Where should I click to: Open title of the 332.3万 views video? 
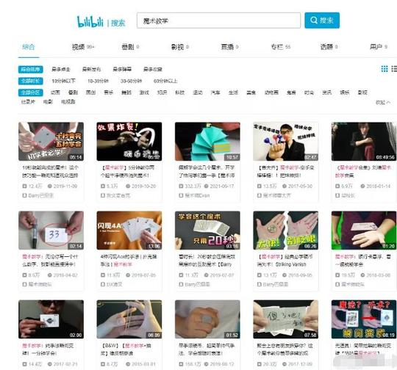[207, 171]
